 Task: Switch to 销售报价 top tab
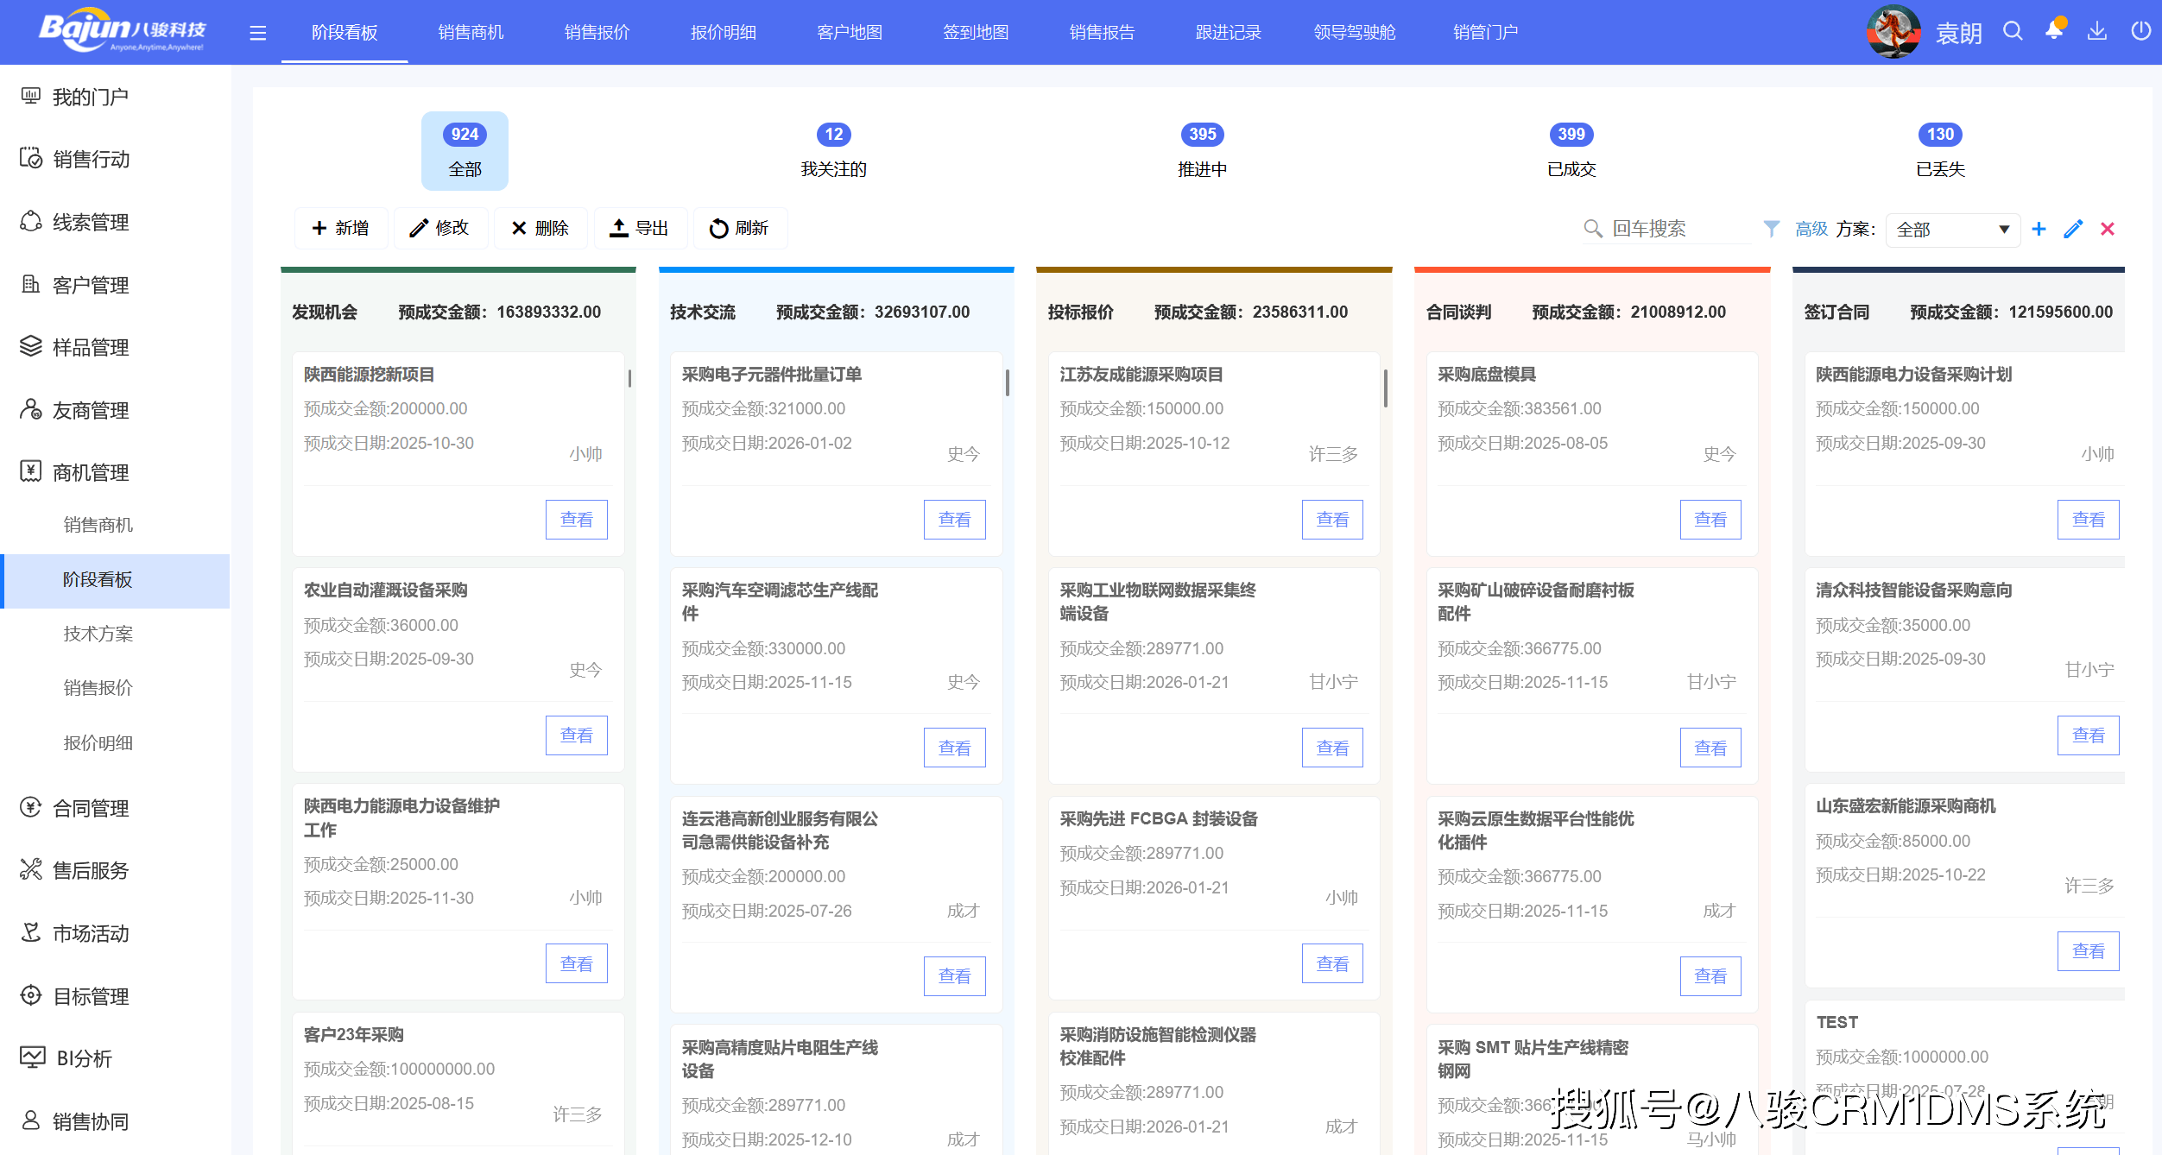click(597, 32)
